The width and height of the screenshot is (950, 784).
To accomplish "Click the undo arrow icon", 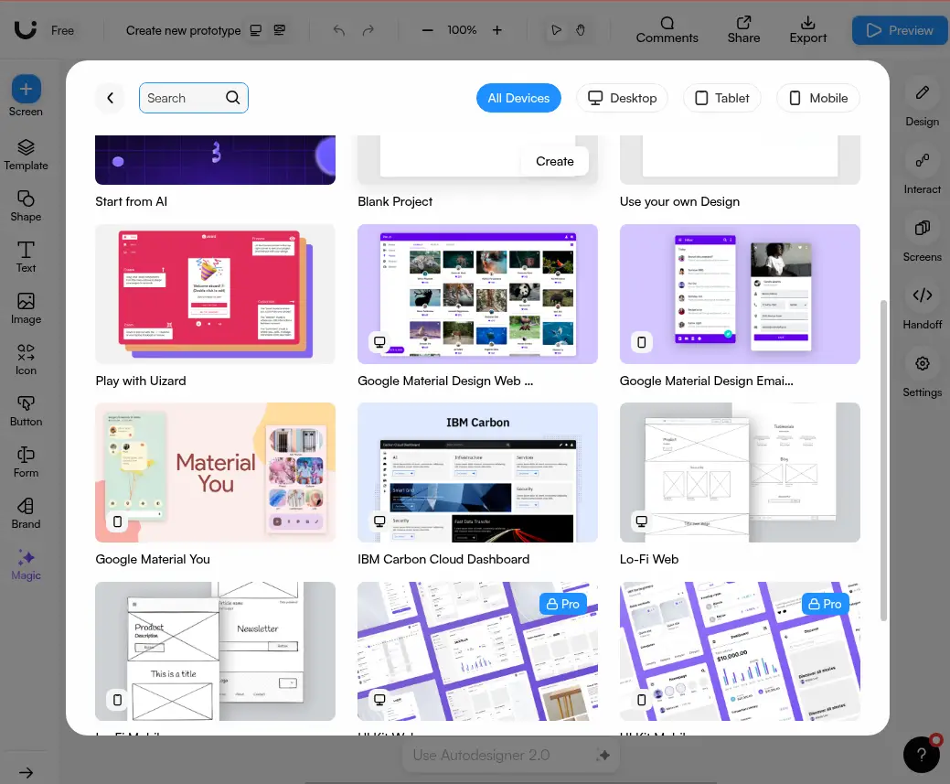I will coord(339,30).
